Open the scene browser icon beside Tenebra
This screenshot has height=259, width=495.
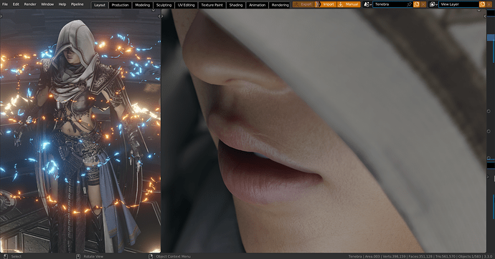(x=368, y=4)
